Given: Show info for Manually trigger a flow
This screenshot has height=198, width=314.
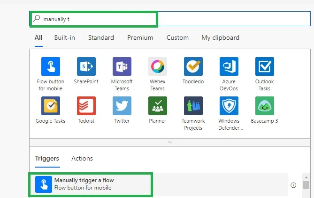Looking at the screenshot, I should 293,185.
